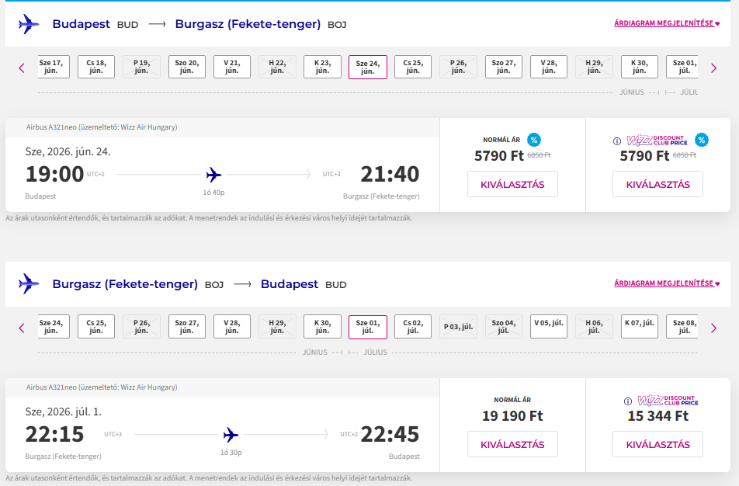The width and height of the screenshot is (739, 486).
Task: Click percent badge beside outbound Wizz Discount Club price
Action: (x=702, y=140)
